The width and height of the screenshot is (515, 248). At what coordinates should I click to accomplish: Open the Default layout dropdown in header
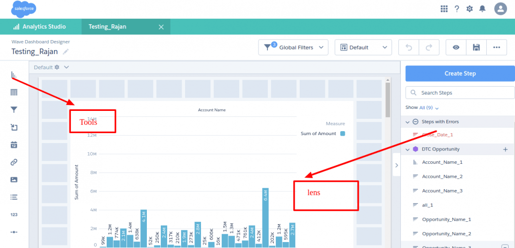(x=363, y=48)
